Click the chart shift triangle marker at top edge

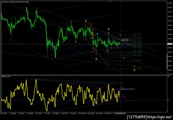110,1
